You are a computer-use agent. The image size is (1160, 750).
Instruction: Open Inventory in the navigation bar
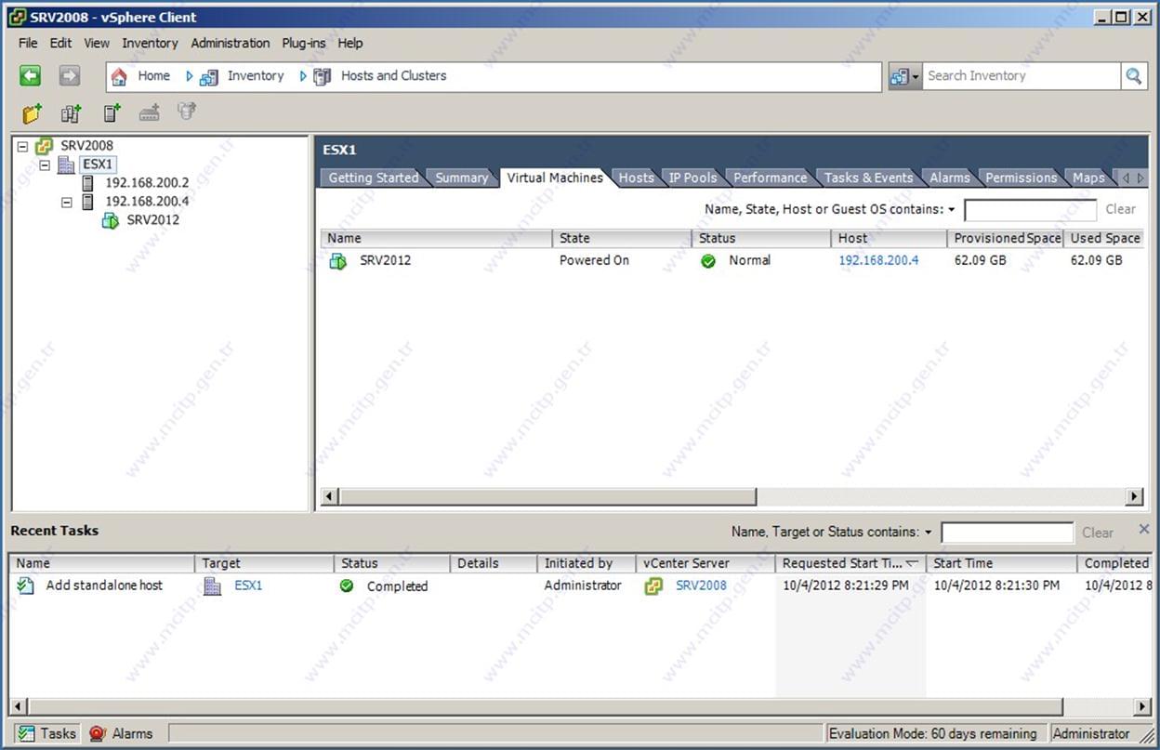click(x=256, y=76)
